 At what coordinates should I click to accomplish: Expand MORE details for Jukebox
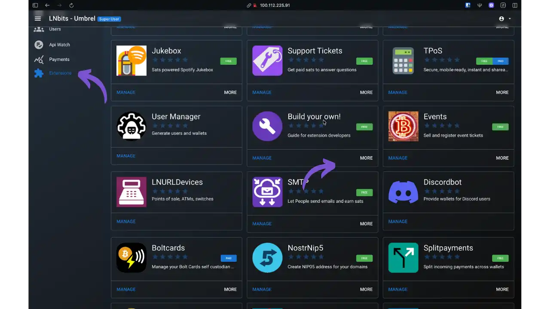click(x=230, y=92)
